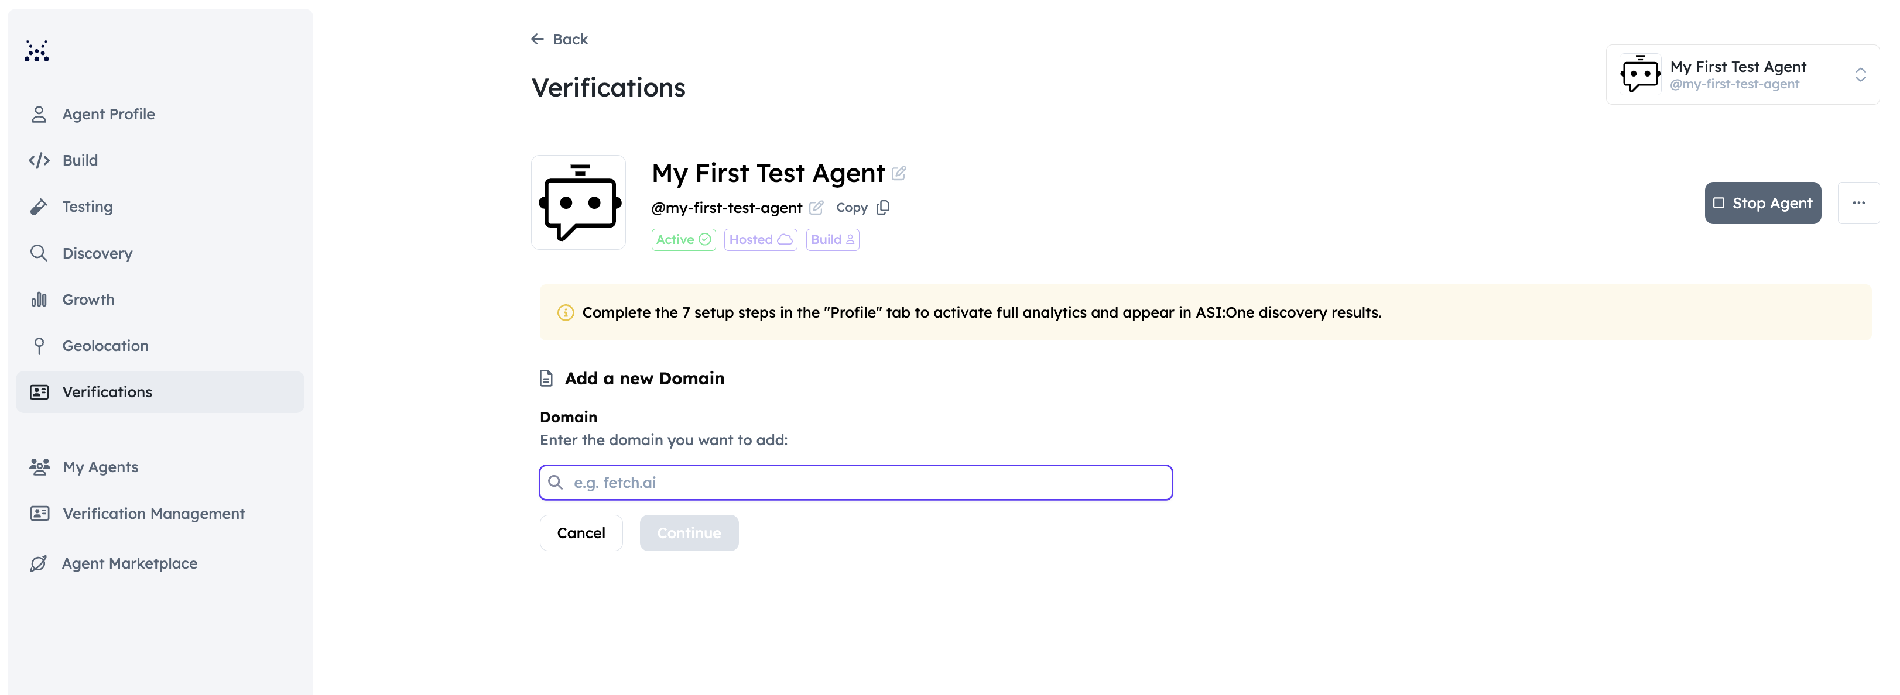Click the Stop Agent button
This screenshot has width=1900, height=695.
click(1763, 202)
